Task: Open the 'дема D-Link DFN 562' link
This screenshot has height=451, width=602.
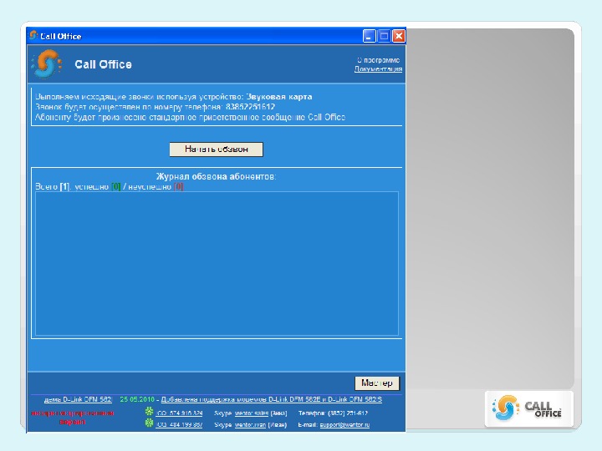Action: 78,399
